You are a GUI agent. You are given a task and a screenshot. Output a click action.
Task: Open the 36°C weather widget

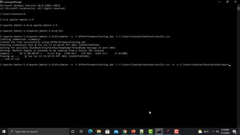[204, 132]
